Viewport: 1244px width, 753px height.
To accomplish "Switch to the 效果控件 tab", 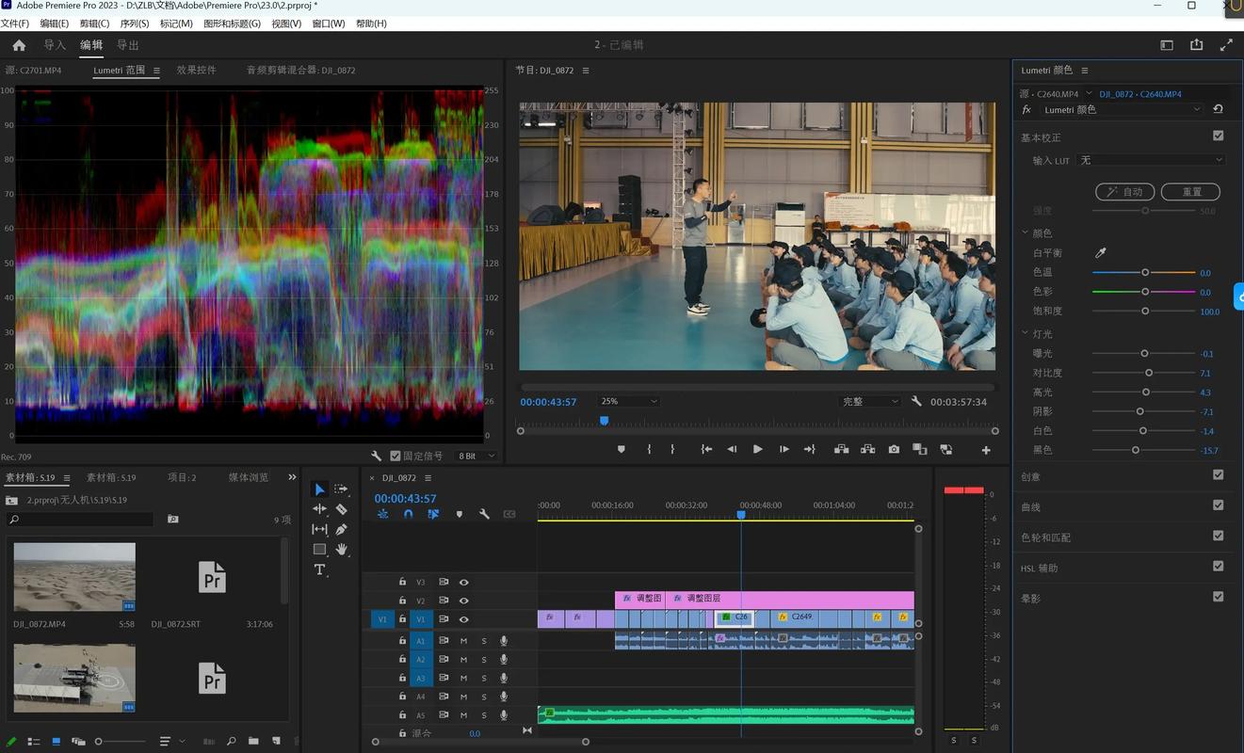I will click(197, 71).
